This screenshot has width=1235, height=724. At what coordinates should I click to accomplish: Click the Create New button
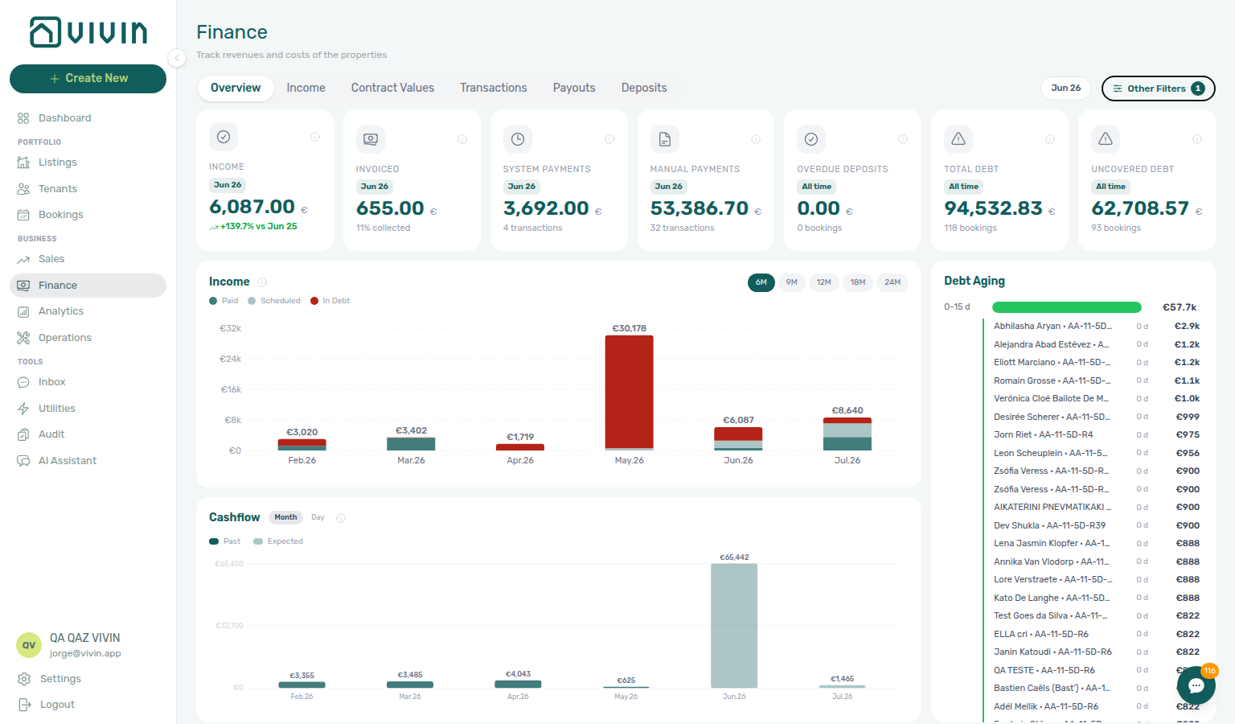(88, 79)
